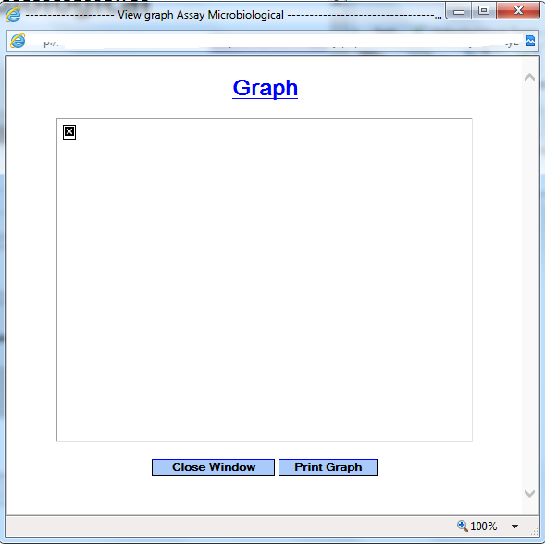Click the page icon beside the address field

coord(18,41)
